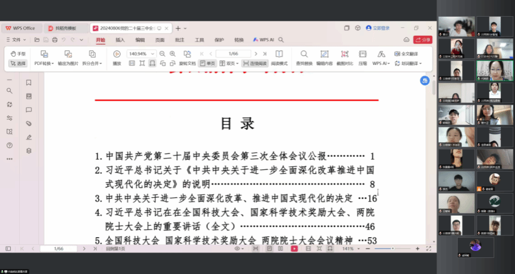Click the zoom out magnifier in toolbar
This screenshot has width=515, height=274.
(x=163, y=54)
